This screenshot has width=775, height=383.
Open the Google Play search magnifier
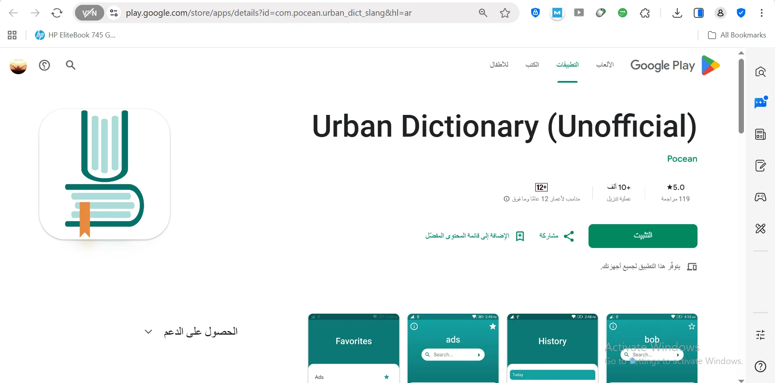[71, 65]
